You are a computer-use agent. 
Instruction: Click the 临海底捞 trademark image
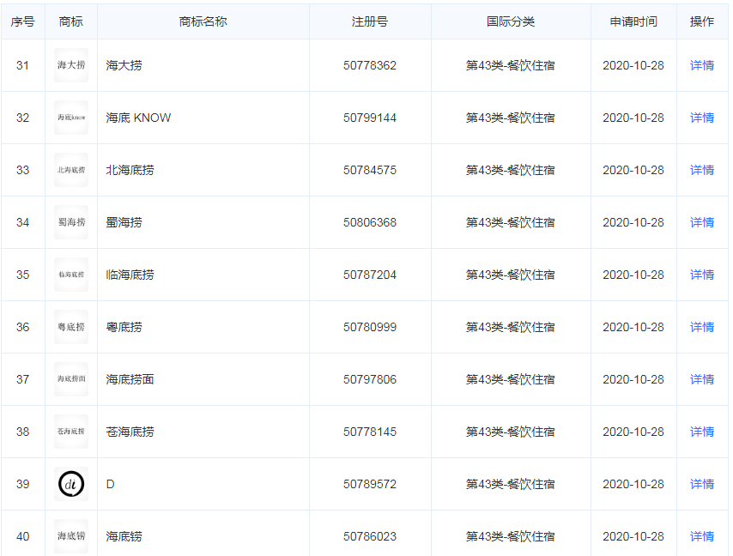[x=71, y=274]
